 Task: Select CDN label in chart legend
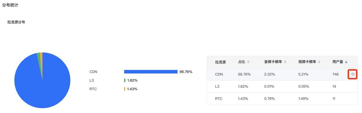click(93, 72)
